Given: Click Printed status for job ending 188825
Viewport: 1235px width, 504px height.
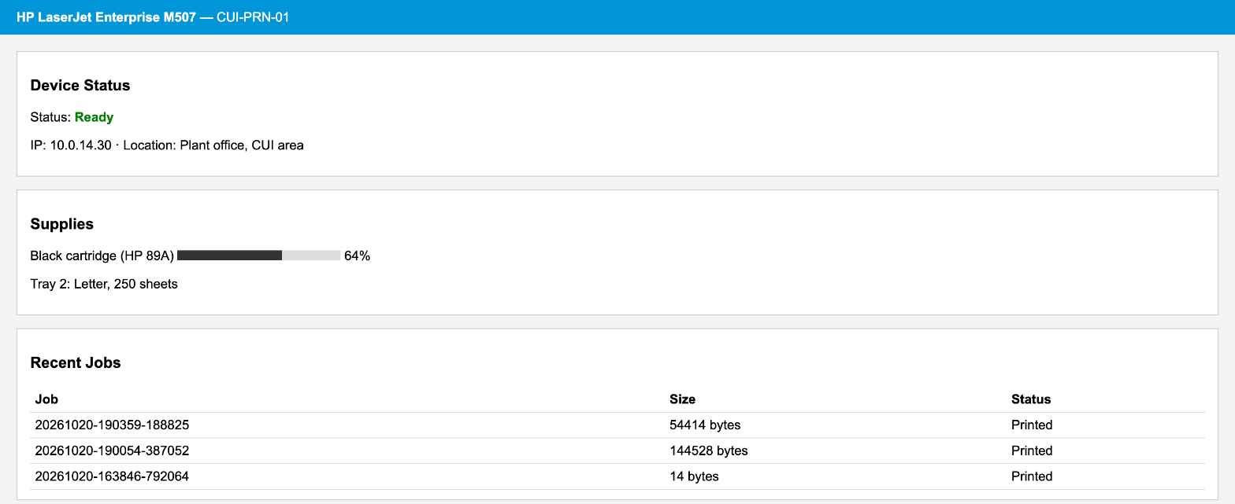Looking at the screenshot, I should point(1032,425).
